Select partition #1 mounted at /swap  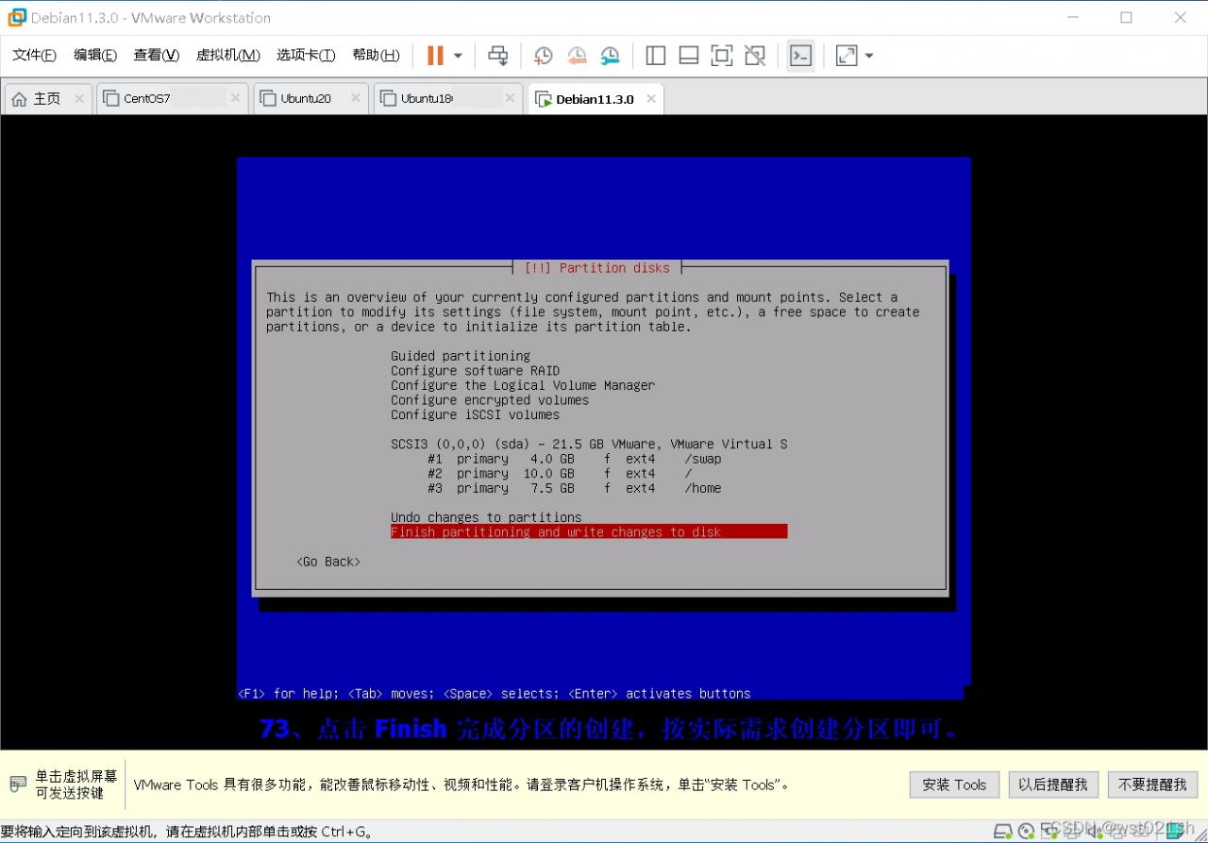[574, 459]
